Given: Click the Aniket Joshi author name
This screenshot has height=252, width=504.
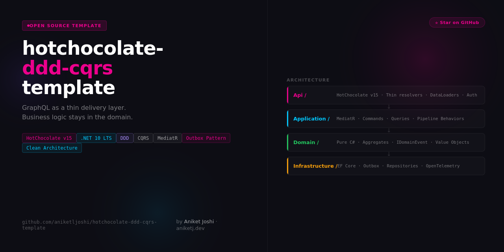Looking at the screenshot, I should point(199,222).
